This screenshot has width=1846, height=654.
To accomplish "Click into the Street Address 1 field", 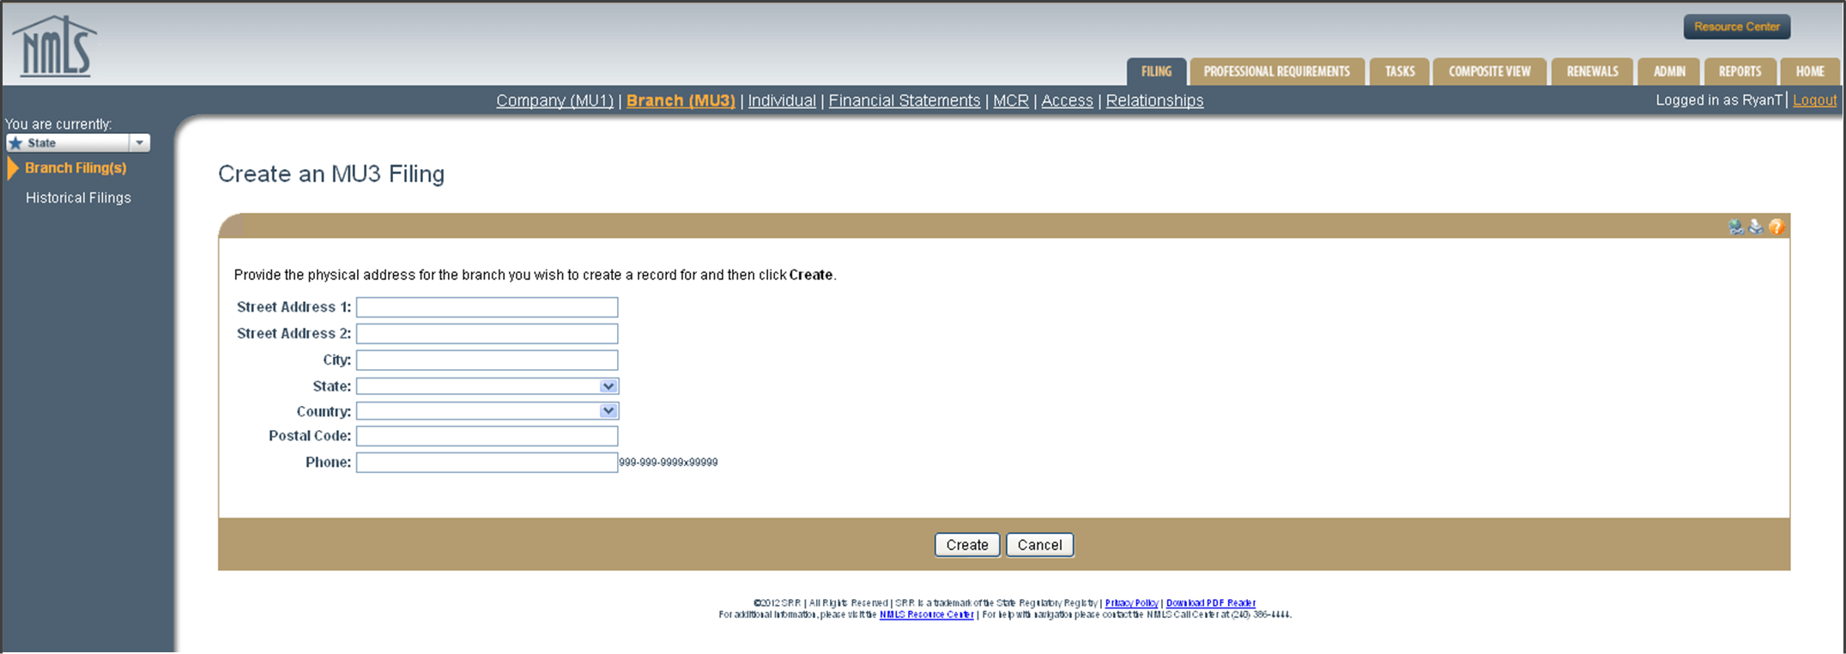I will (x=487, y=307).
